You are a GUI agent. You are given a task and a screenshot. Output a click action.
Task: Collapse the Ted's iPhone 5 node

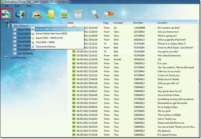pos(6,26)
